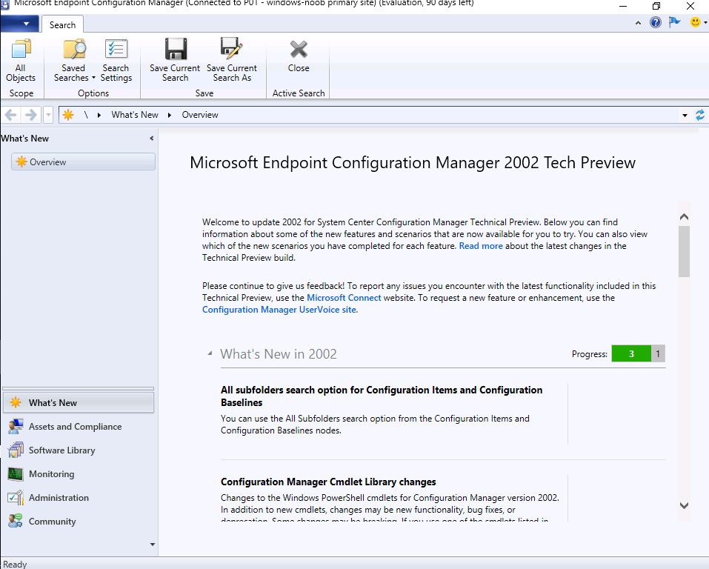Click the All subfolders search option heading
This screenshot has width=709, height=569.
[x=382, y=396]
